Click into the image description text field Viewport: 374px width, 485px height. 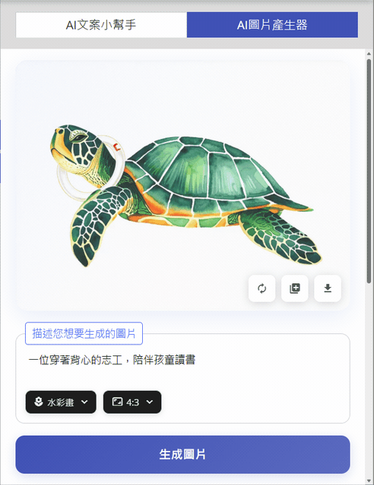click(182, 367)
